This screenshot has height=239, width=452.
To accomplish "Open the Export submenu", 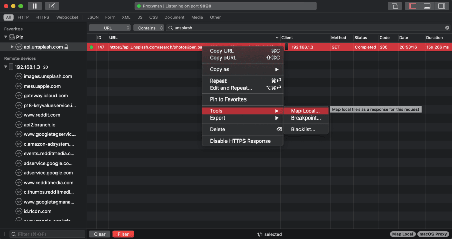I will tap(243, 118).
